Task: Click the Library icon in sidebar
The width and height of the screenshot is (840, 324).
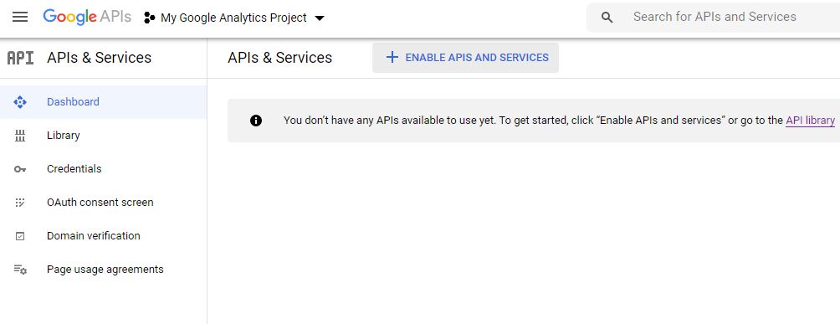Action: click(20, 136)
